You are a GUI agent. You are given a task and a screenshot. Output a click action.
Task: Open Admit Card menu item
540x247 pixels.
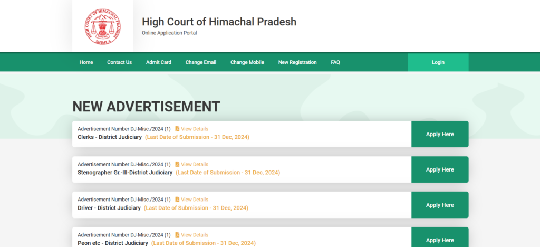(159, 62)
